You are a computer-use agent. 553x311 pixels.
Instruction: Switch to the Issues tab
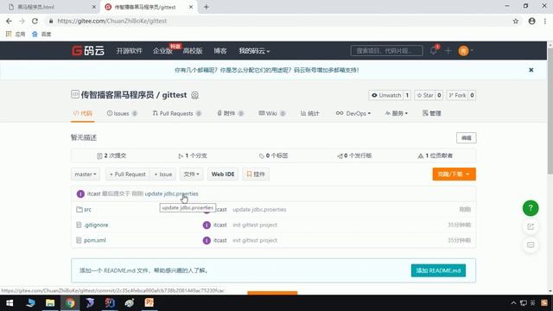click(122, 113)
